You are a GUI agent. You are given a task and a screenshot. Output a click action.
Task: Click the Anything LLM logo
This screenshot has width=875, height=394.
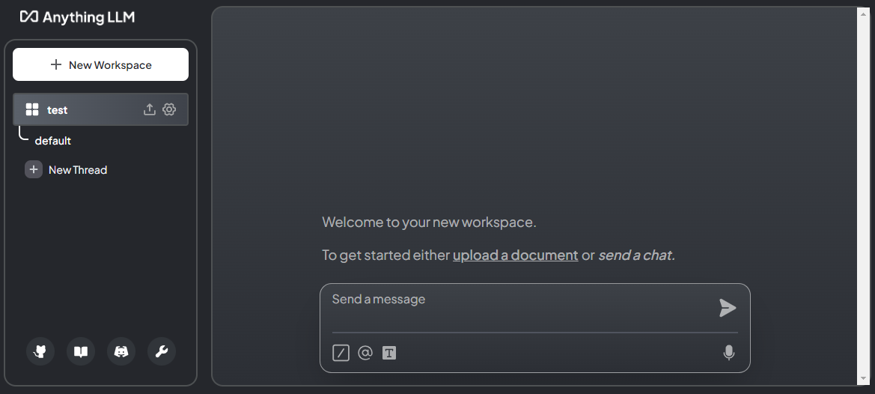tap(78, 17)
